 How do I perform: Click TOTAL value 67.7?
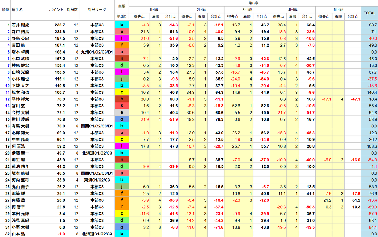pos(372,72)
